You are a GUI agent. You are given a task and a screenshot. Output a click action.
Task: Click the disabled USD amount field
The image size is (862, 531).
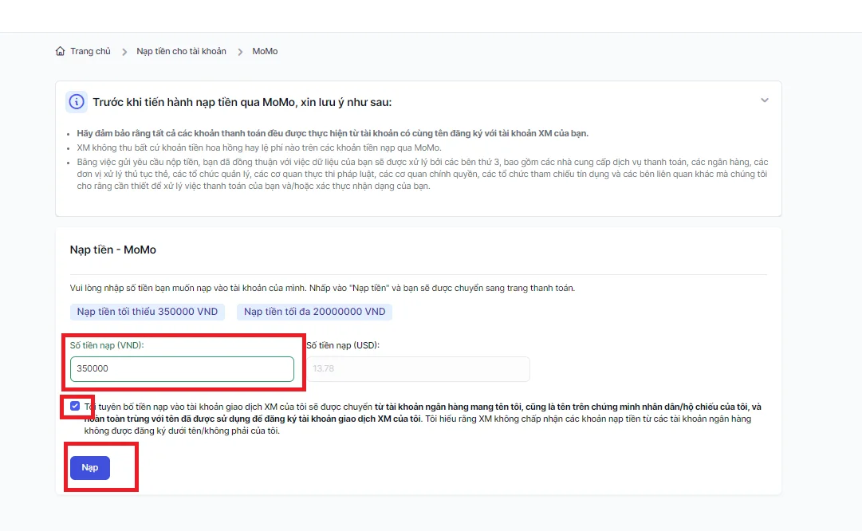pos(418,369)
